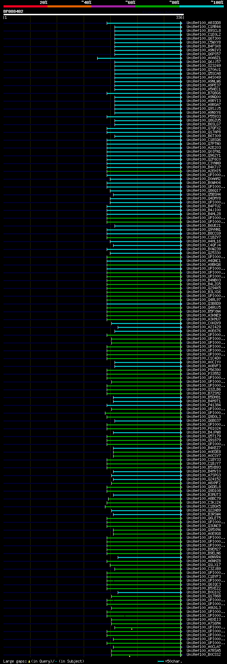Click the UniRef100_C1BY33 hit label
227x664 pixels.
(x=204, y=460)
